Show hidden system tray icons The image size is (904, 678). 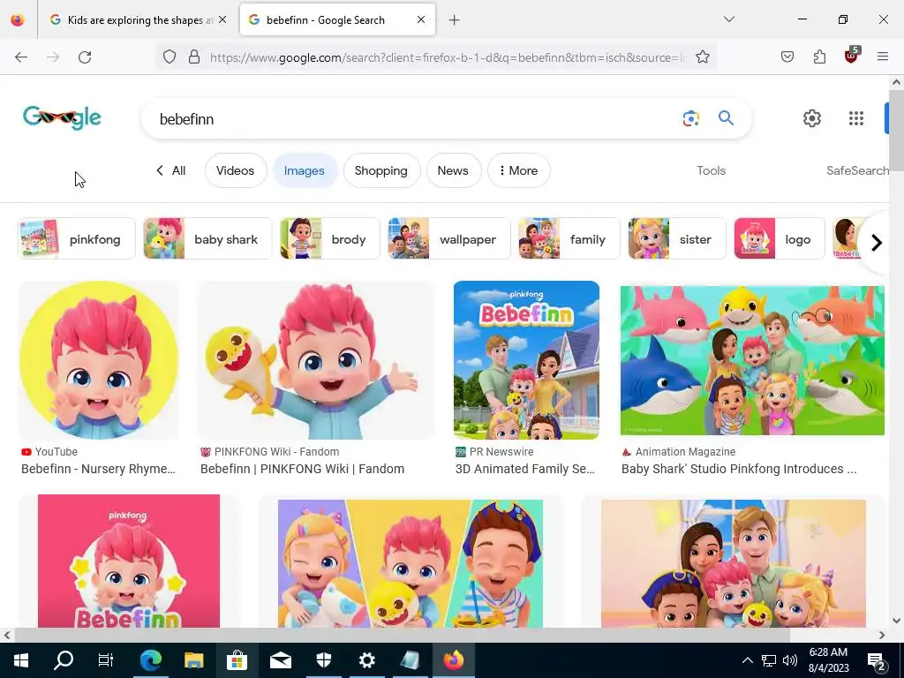coord(747,660)
